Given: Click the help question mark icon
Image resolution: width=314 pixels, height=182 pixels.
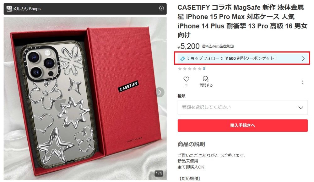Looking at the screenshot, I should [161, 8].
